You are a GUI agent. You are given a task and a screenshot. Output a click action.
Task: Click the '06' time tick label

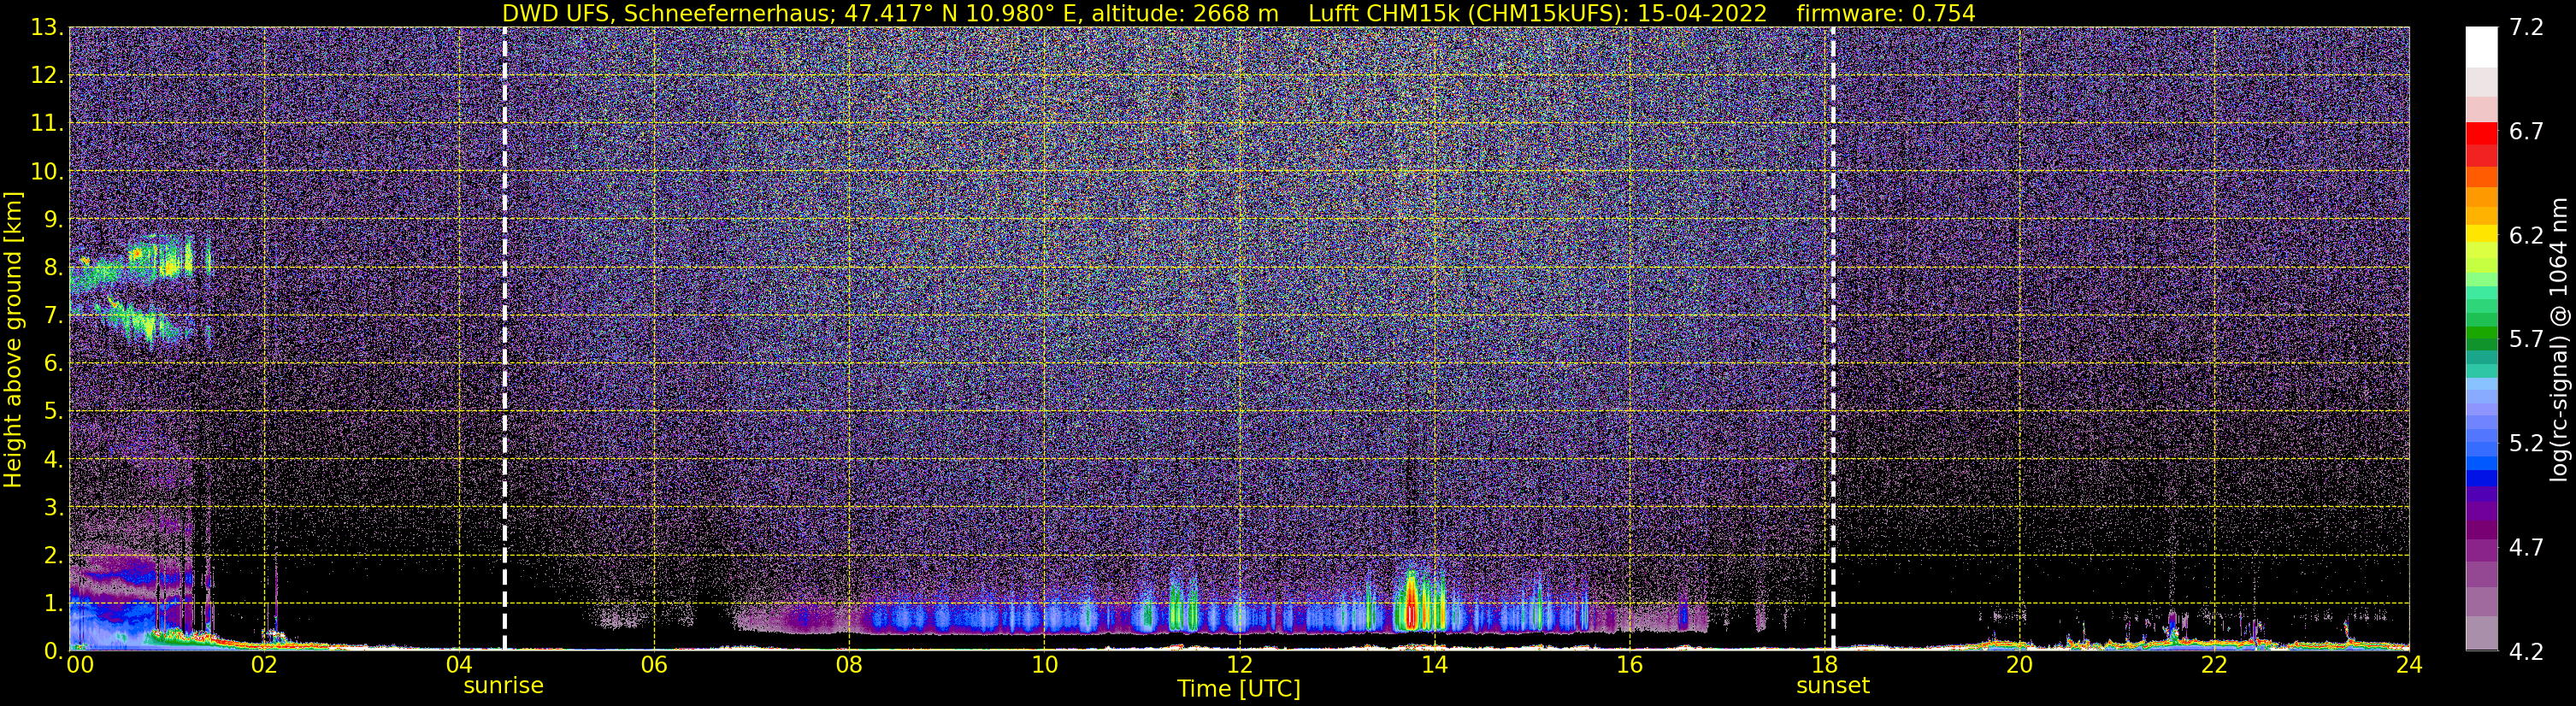(x=654, y=665)
